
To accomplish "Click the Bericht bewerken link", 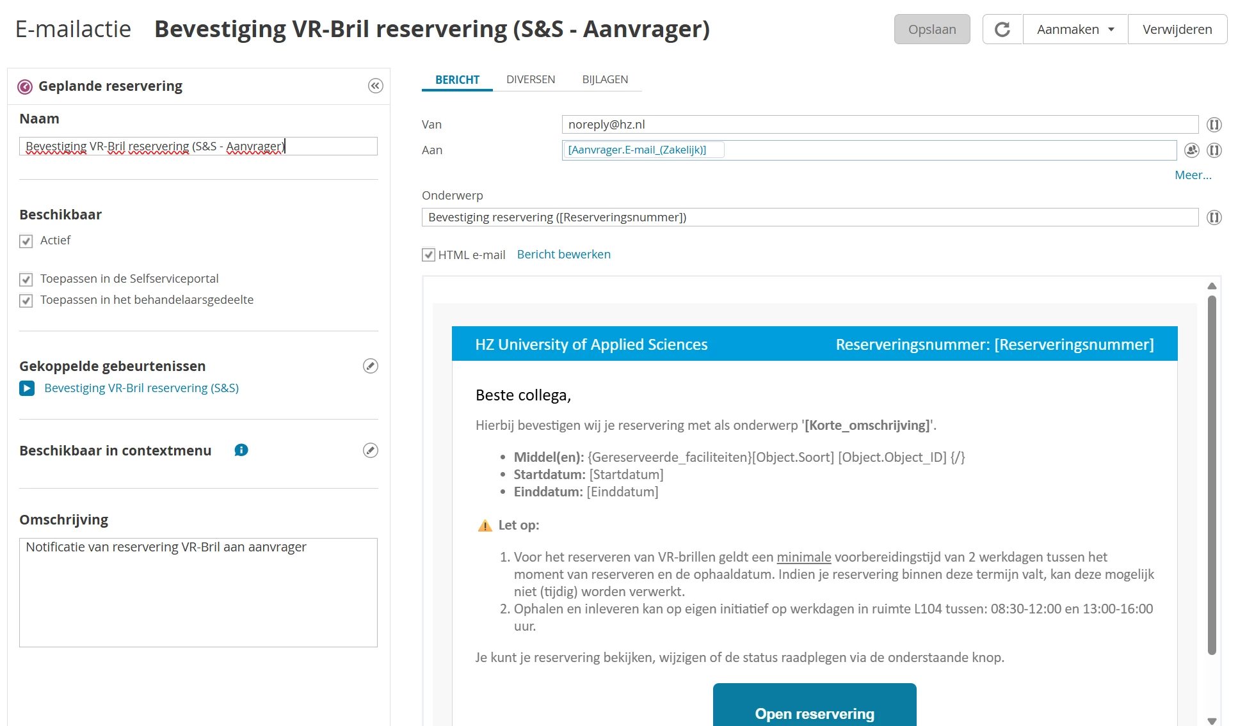I will 563,255.
